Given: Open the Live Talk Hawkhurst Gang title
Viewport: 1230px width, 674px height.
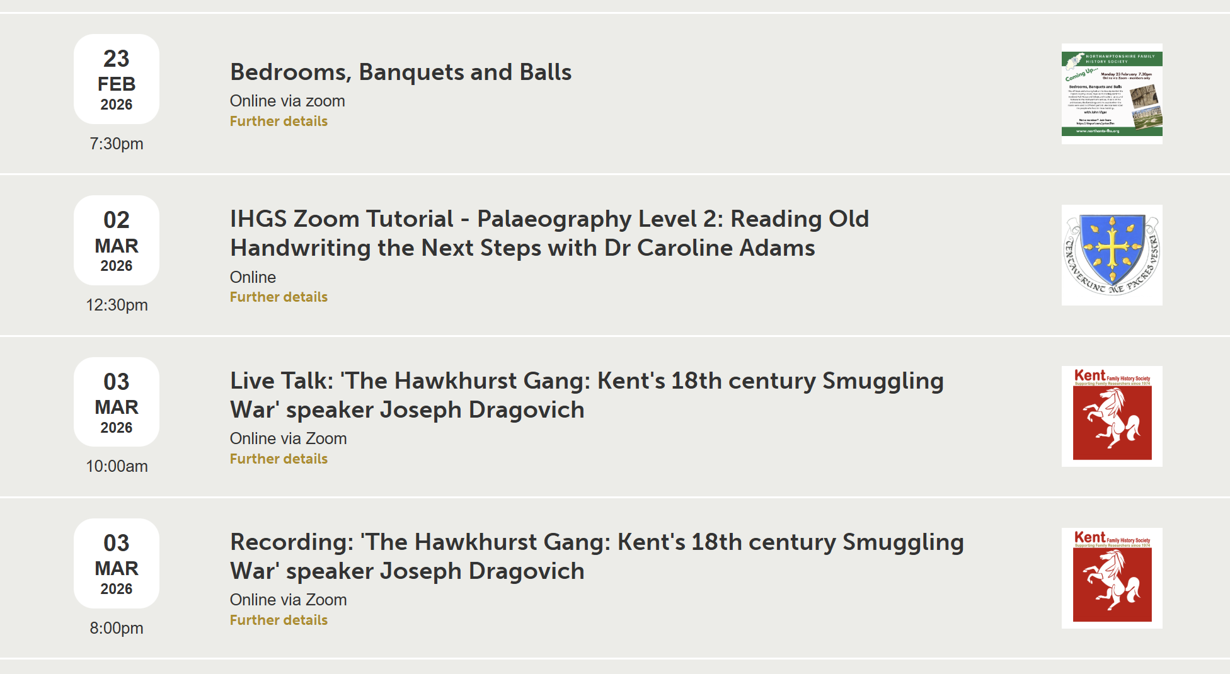Looking at the screenshot, I should pyautogui.click(x=586, y=395).
